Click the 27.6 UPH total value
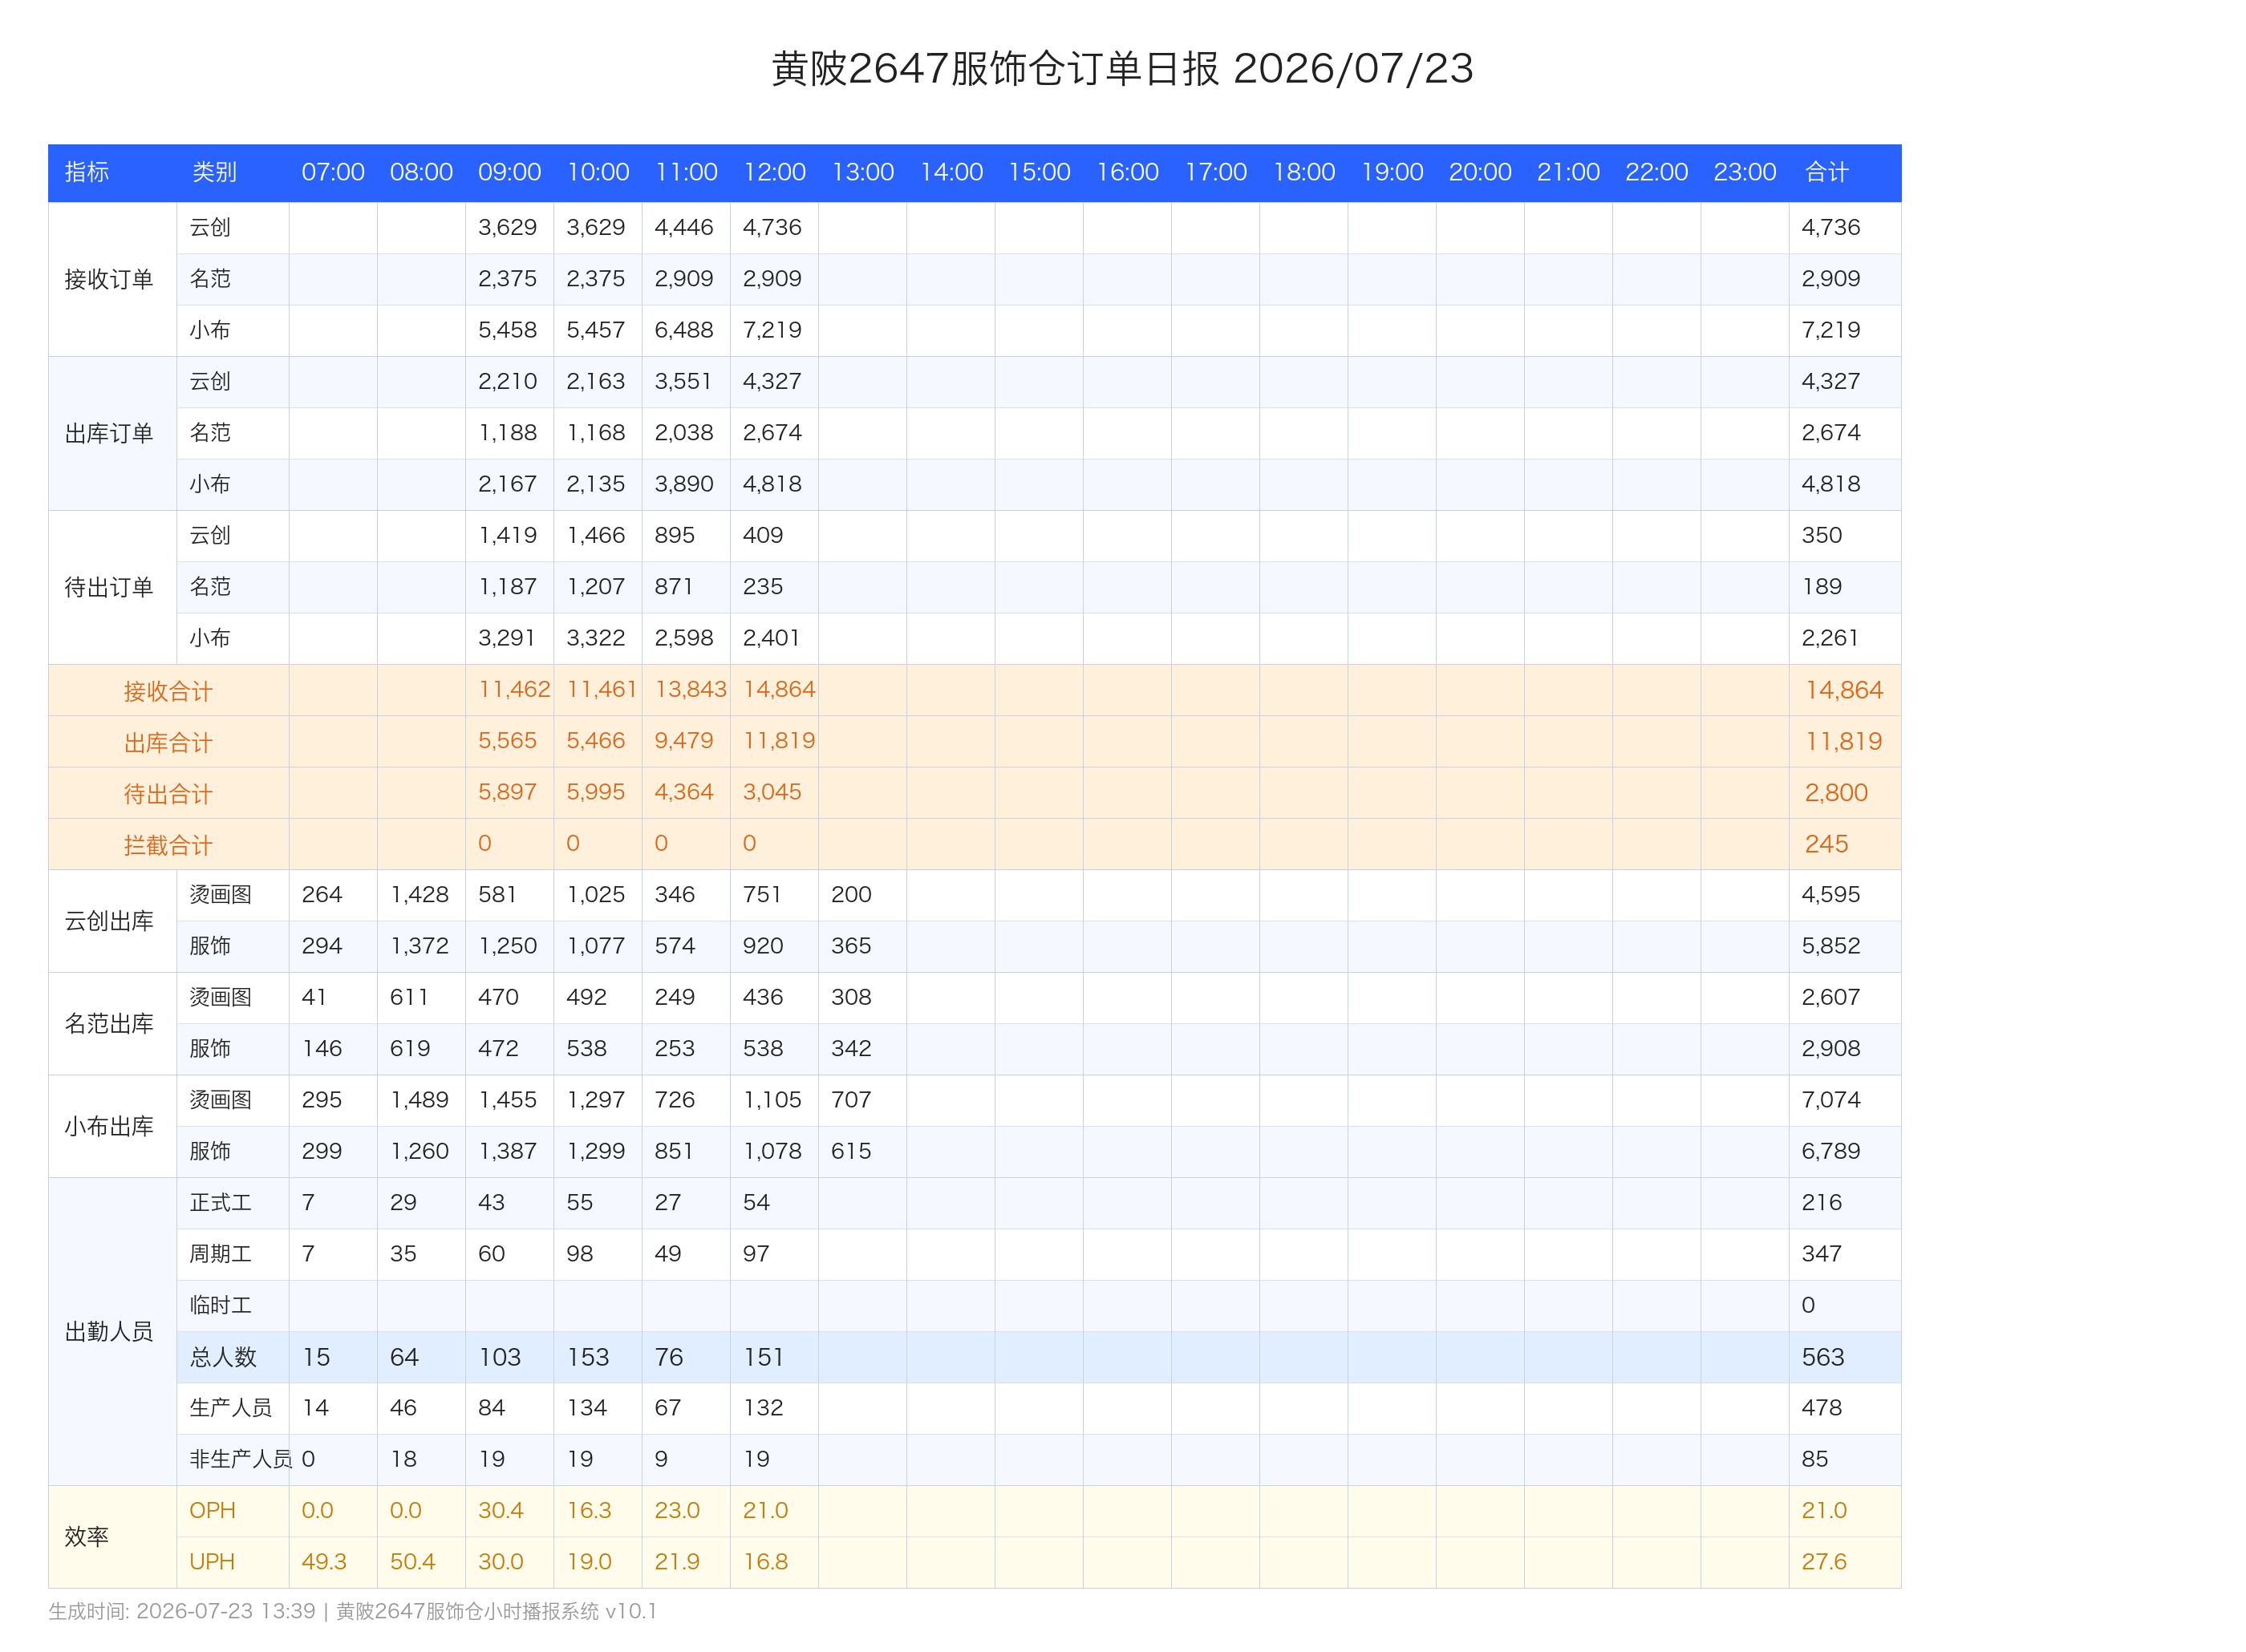The height and width of the screenshot is (1652, 2246). 1823,1561
